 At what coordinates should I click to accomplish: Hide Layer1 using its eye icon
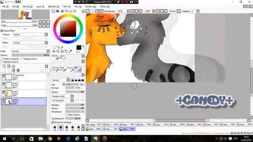[x=4, y=92]
